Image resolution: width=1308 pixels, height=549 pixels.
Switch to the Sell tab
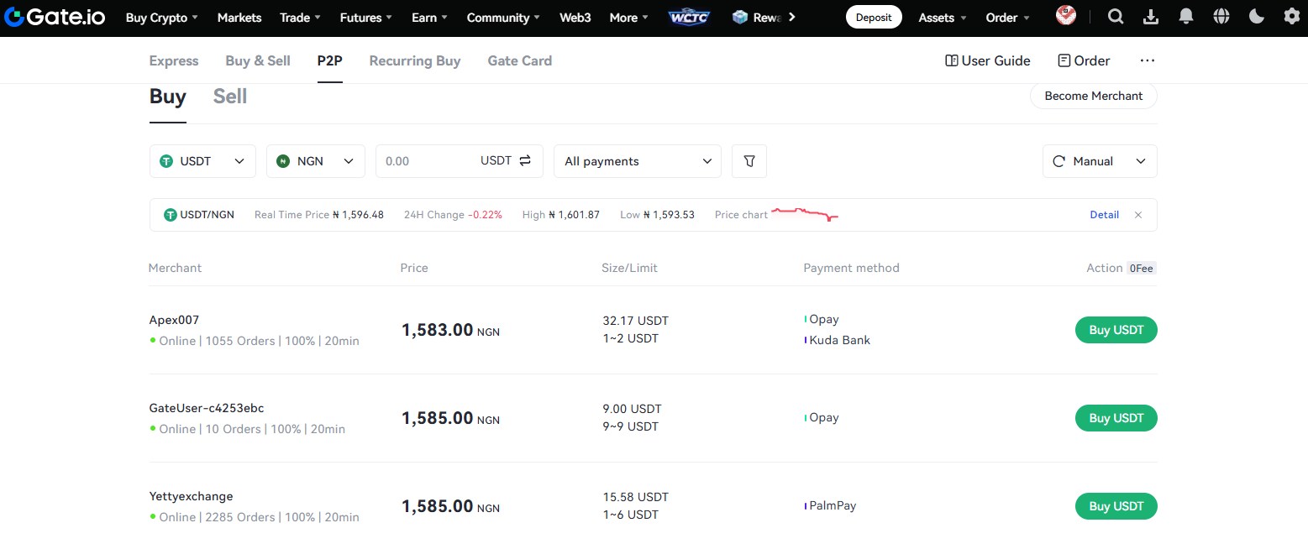coord(230,97)
